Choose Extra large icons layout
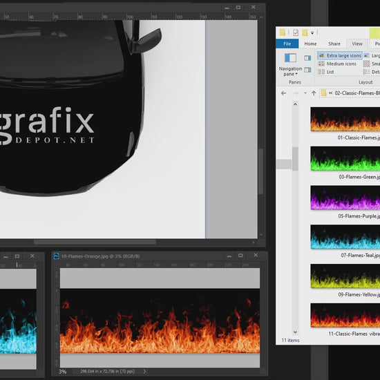 pos(340,55)
